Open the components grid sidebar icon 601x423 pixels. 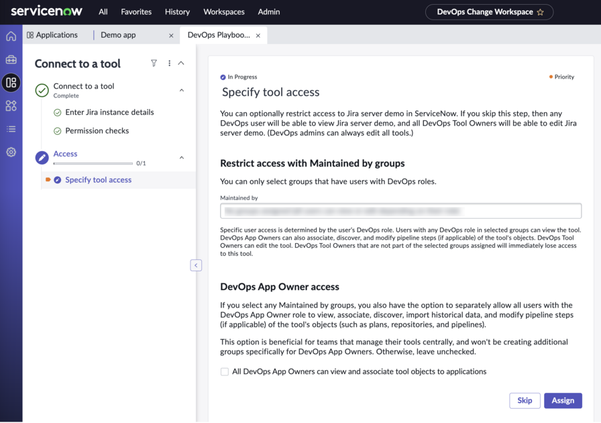11,105
